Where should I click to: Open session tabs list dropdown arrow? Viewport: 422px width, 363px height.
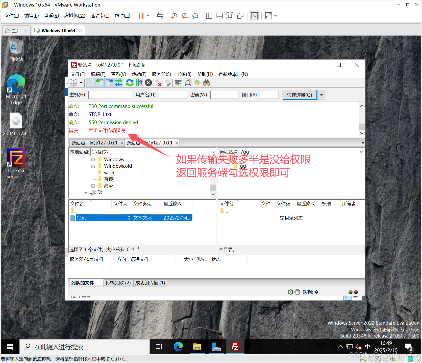(363, 143)
